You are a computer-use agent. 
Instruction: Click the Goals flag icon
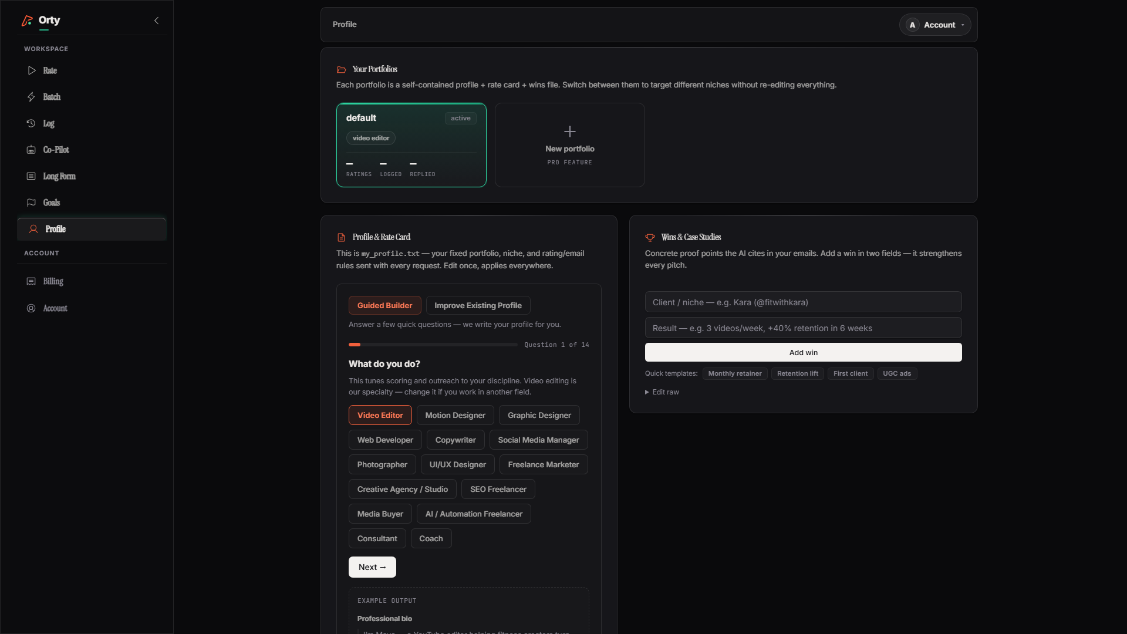tap(32, 203)
